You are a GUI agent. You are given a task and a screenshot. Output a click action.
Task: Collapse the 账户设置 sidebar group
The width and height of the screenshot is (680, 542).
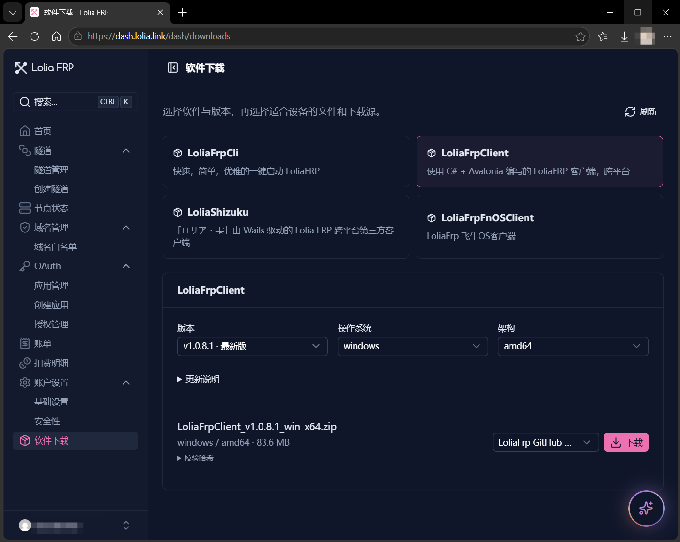point(126,383)
